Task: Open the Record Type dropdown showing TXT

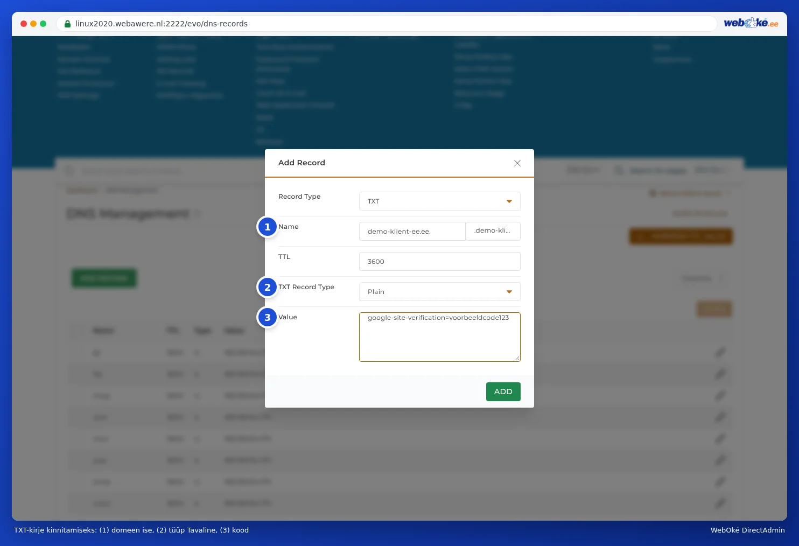Action: (439, 201)
